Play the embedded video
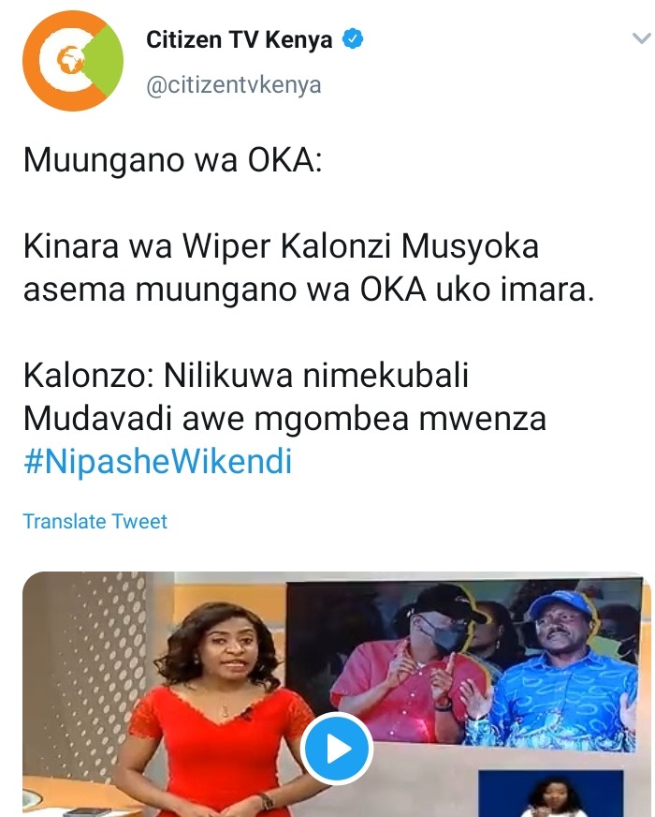Viewport: 655px width, 817px height. 337,749
